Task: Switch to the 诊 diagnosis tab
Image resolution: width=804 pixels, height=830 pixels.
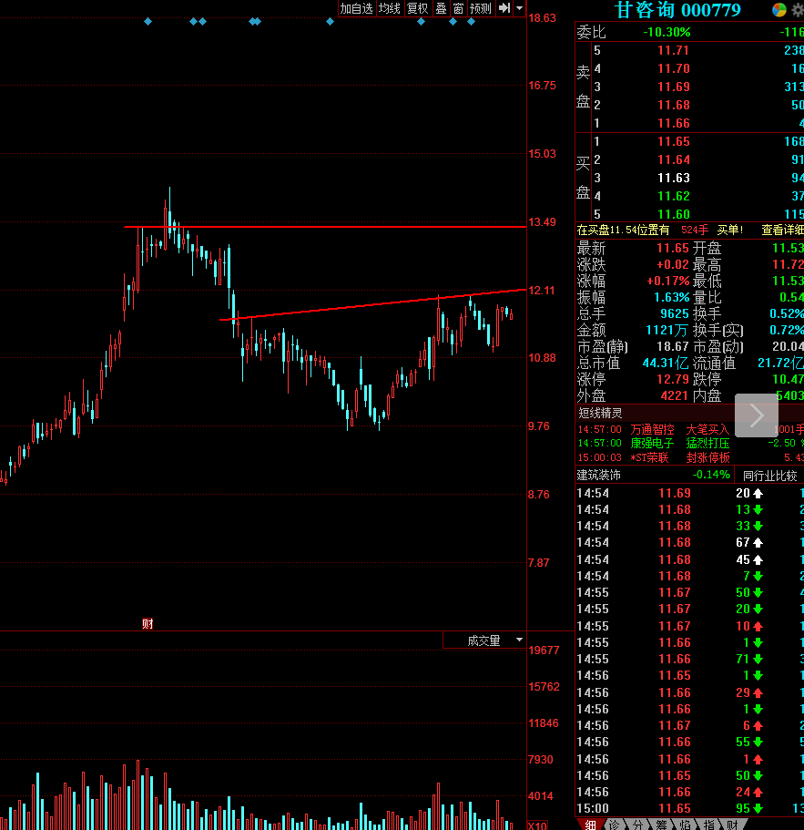Action: click(x=614, y=825)
